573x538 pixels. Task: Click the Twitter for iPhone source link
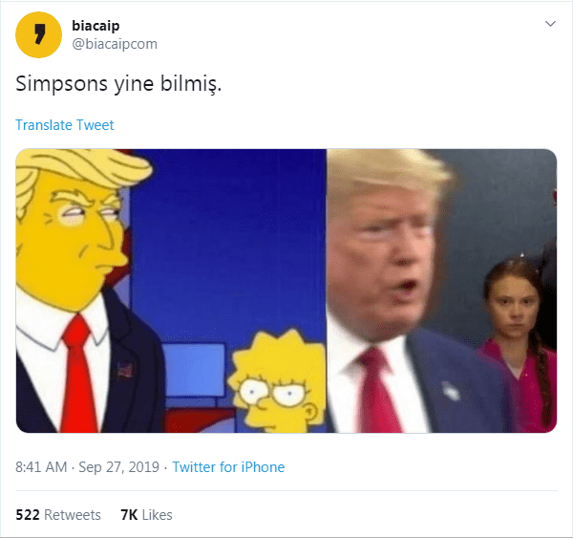click(228, 467)
